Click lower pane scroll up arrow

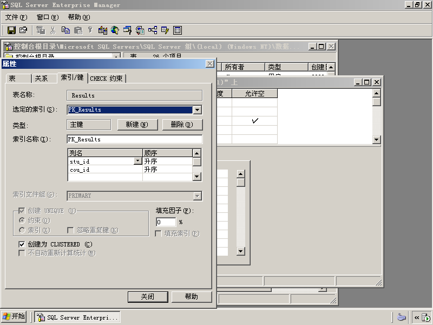(241, 174)
